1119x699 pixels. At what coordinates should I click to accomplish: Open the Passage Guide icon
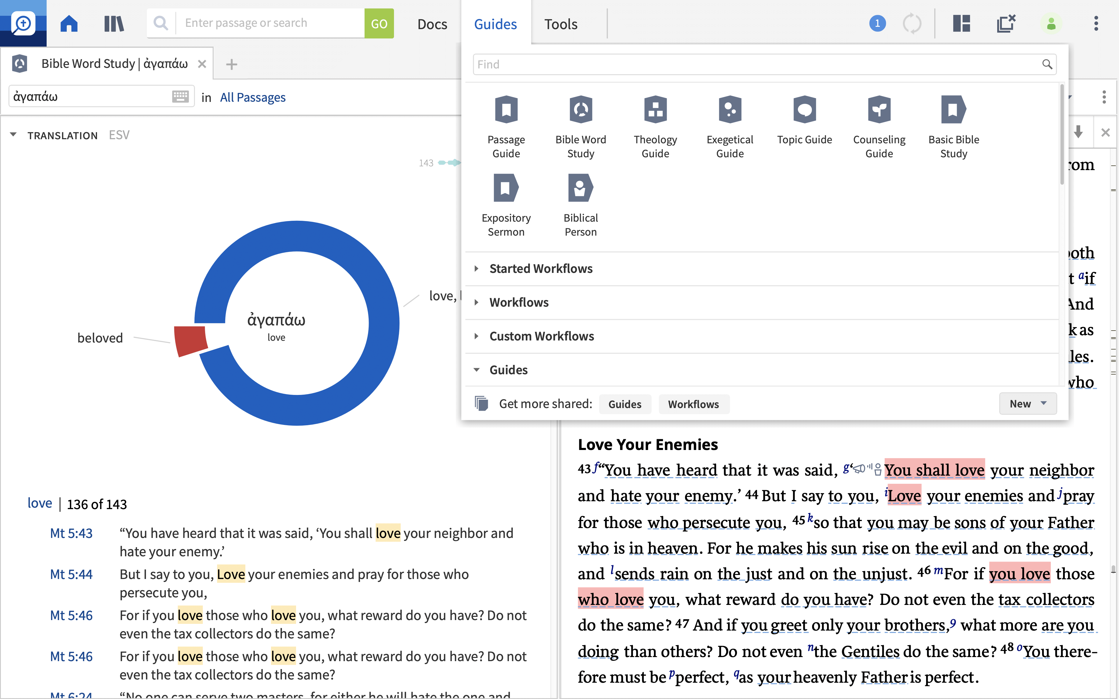tap(506, 110)
